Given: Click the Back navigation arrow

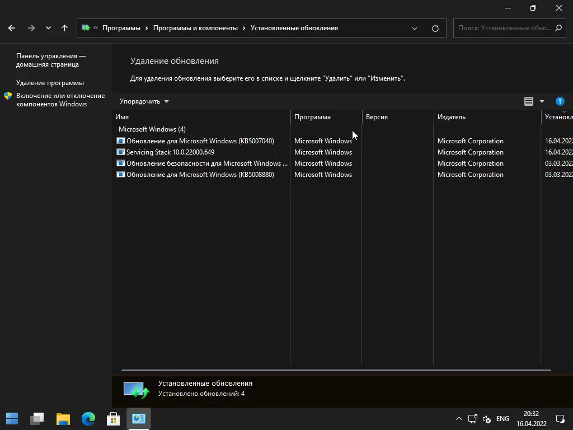Looking at the screenshot, I should (12, 28).
